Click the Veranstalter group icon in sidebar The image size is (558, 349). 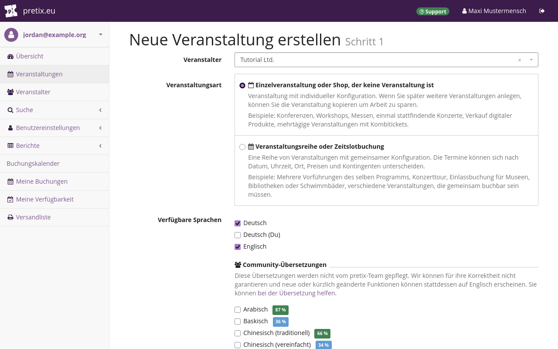pyautogui.click(x=10, y=92)
